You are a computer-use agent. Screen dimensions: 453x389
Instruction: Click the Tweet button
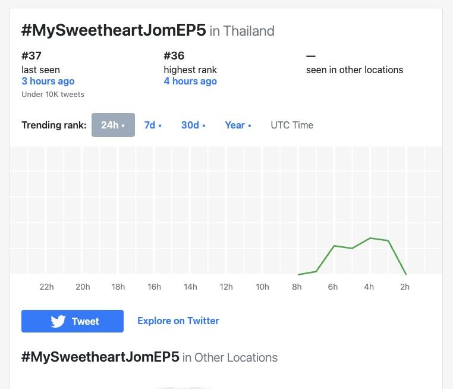(73, 321)
